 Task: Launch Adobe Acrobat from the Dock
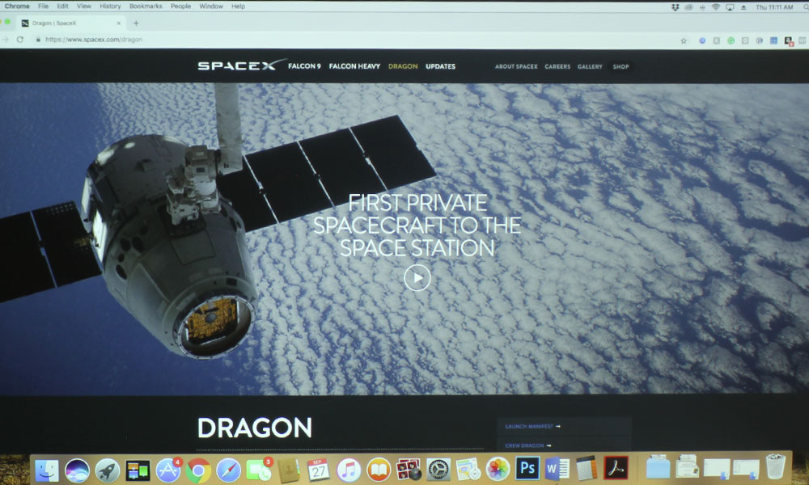click(616, 469)
